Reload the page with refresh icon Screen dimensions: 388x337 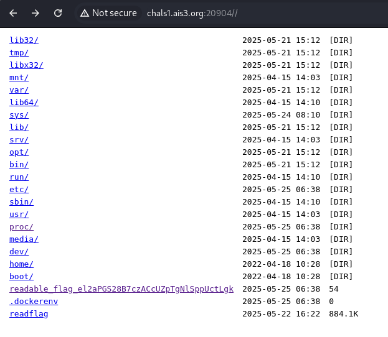pos(58,13)
